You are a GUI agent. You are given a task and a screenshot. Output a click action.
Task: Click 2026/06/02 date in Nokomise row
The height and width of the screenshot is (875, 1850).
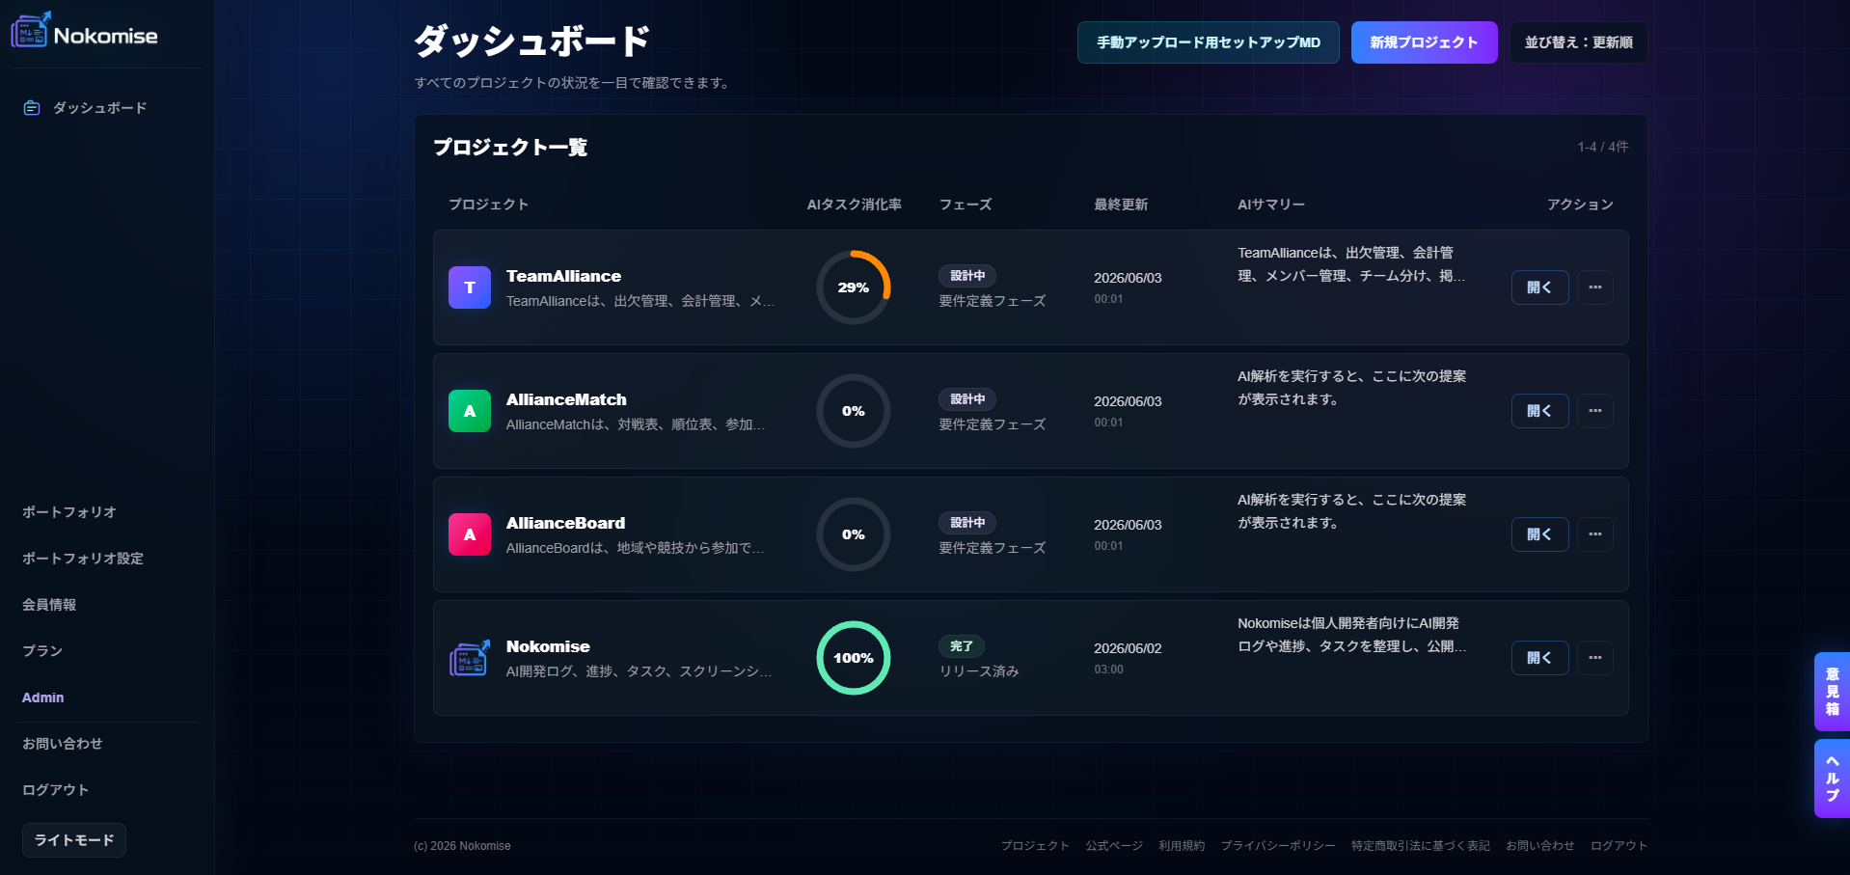click(1128, 648)
